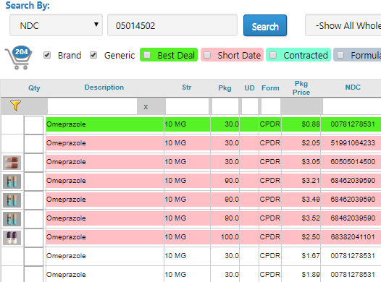The width and height of the screenshot is (381, 282).
Task: Open pill image thumbnail for NDC 60505014500
Action: [x=12, y=163]
